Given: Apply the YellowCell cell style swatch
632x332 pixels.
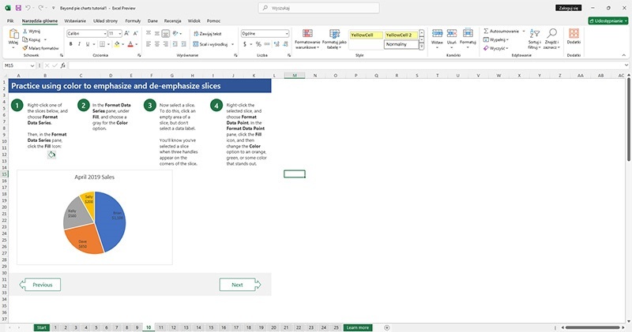Looking at the screenshot, I should coord(366,35).
